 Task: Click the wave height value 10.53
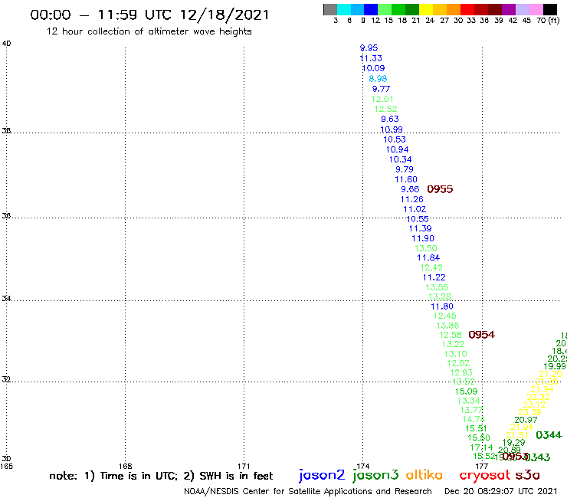coord(395,139)
